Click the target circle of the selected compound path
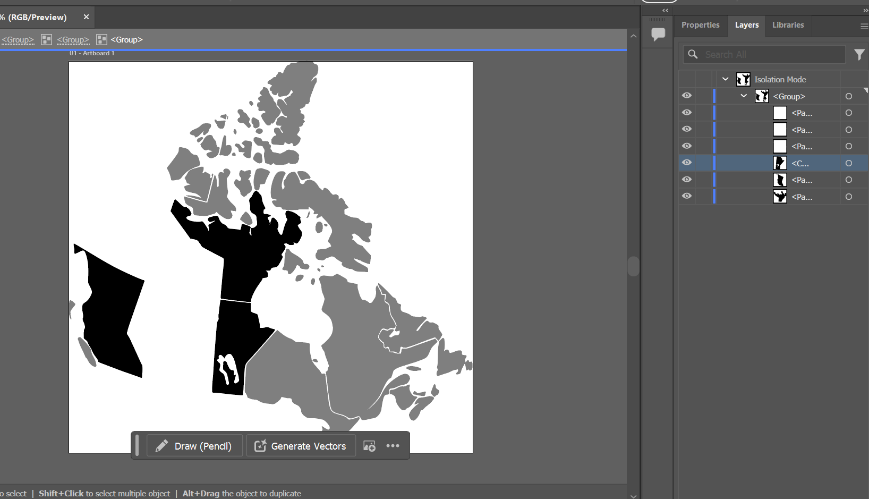The image size is (869, 499). 848,163
